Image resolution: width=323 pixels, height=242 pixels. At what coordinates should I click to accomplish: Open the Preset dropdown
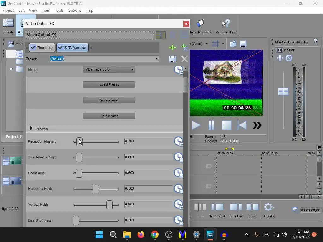156,59
